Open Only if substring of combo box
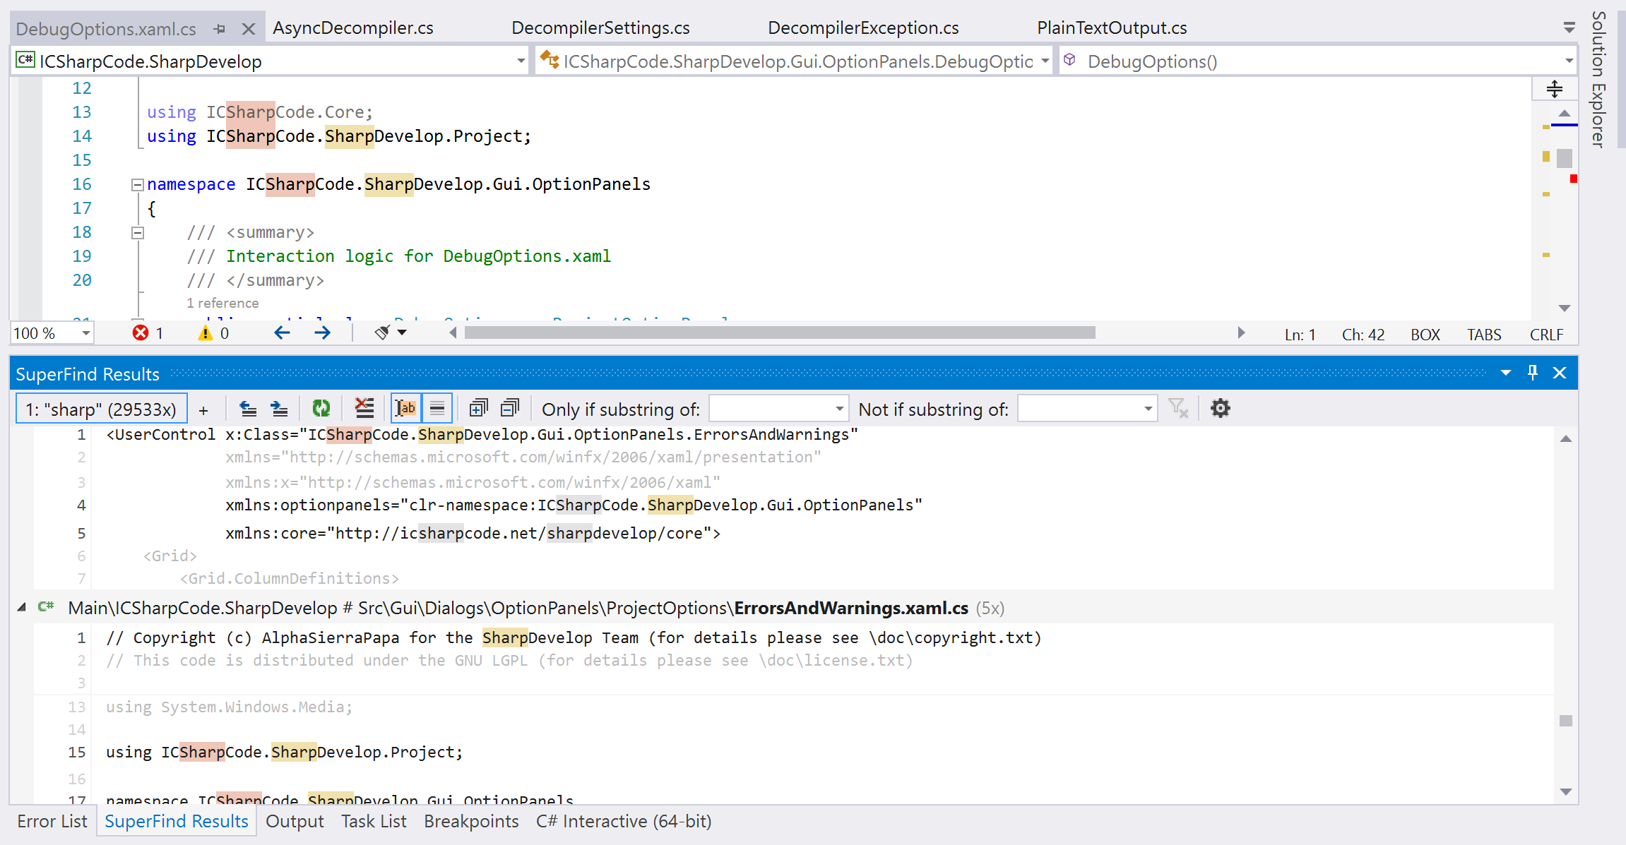 778,409
